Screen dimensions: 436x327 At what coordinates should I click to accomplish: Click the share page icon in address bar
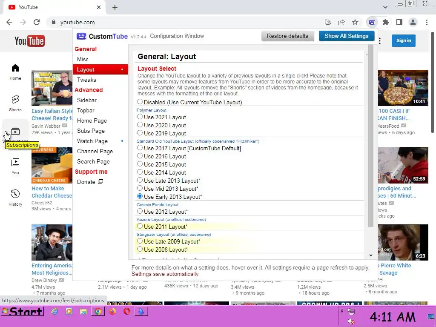tap(341, 22)
